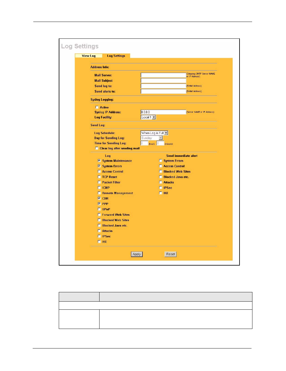This screenshot has height=371, width=286.
Task: Check IKE in the Log column
Action: coord(99,242)
